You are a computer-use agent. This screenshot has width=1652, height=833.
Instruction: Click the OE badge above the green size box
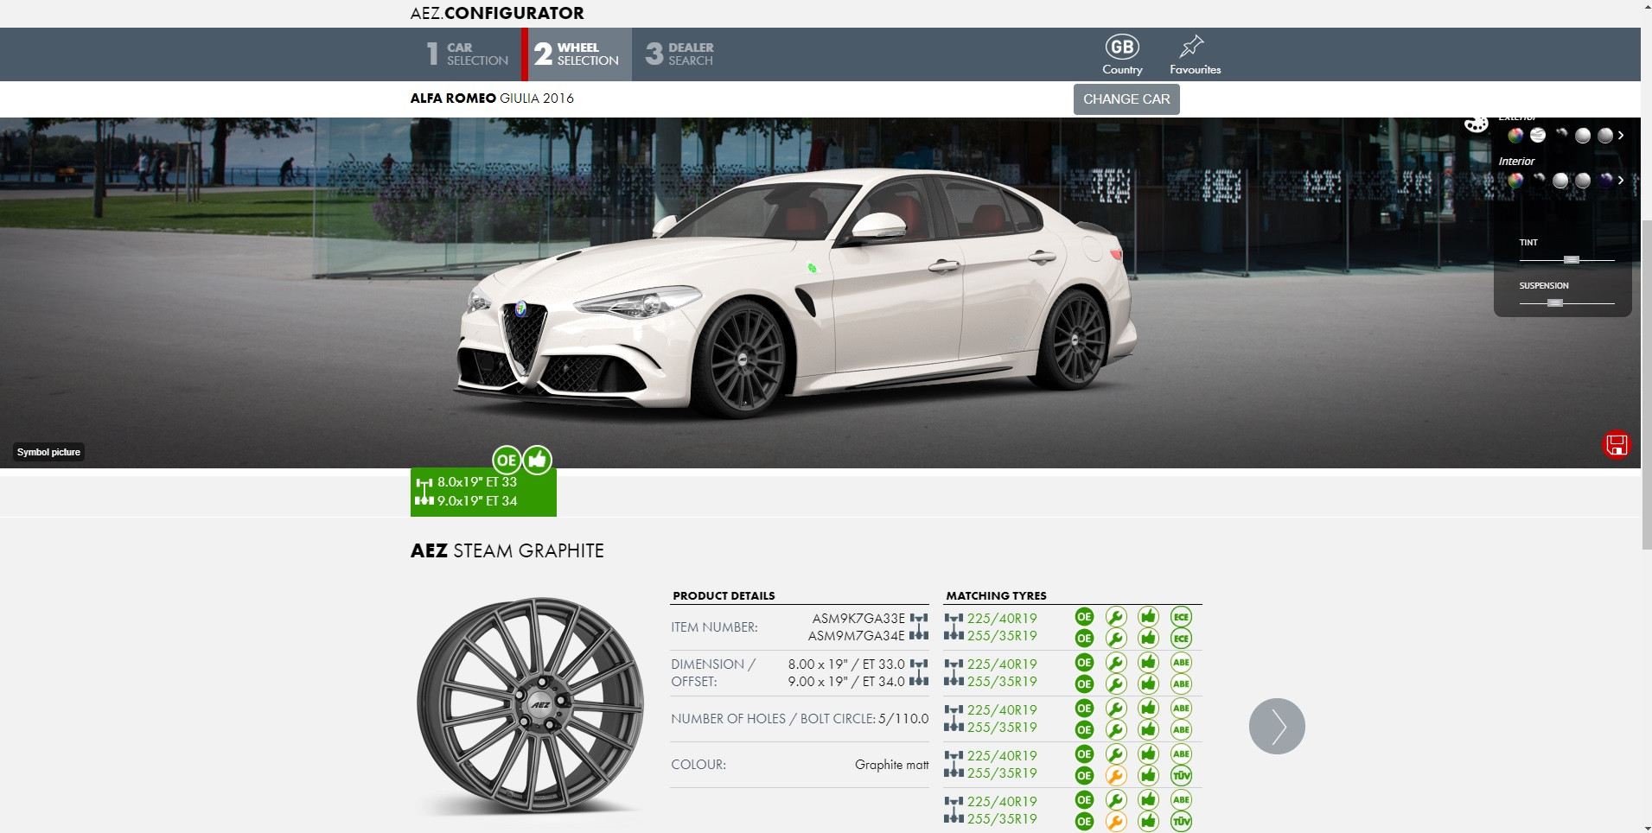(x=507, y=460)
